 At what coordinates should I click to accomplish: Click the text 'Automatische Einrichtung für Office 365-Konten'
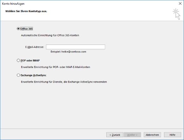tap(50, 35)
